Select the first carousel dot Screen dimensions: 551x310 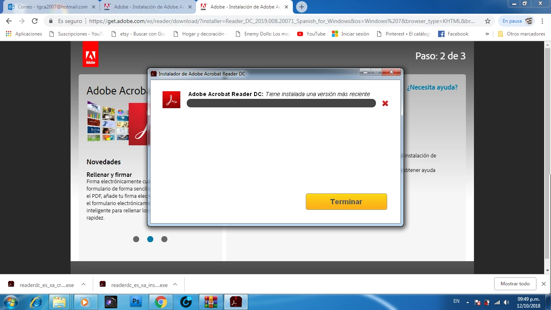136,239
